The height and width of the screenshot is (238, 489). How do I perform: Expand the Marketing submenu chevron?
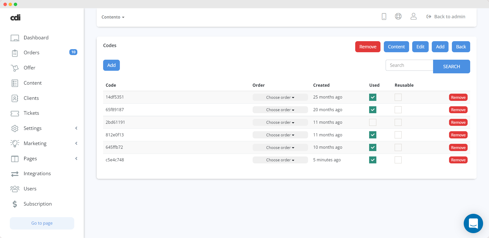click(76, 143)
